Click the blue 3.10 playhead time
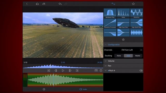The width and height of the screenshot is (166, 93). click(63, 63)
